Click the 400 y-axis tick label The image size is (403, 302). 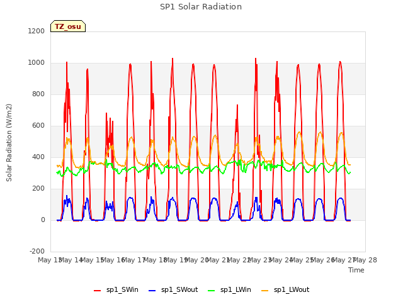[x=38, y=157]
